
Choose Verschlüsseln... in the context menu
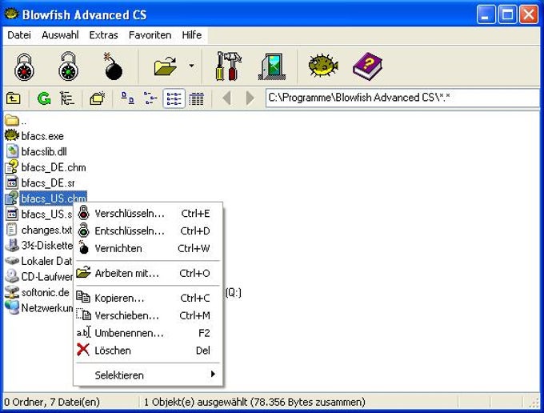point(148,214)
